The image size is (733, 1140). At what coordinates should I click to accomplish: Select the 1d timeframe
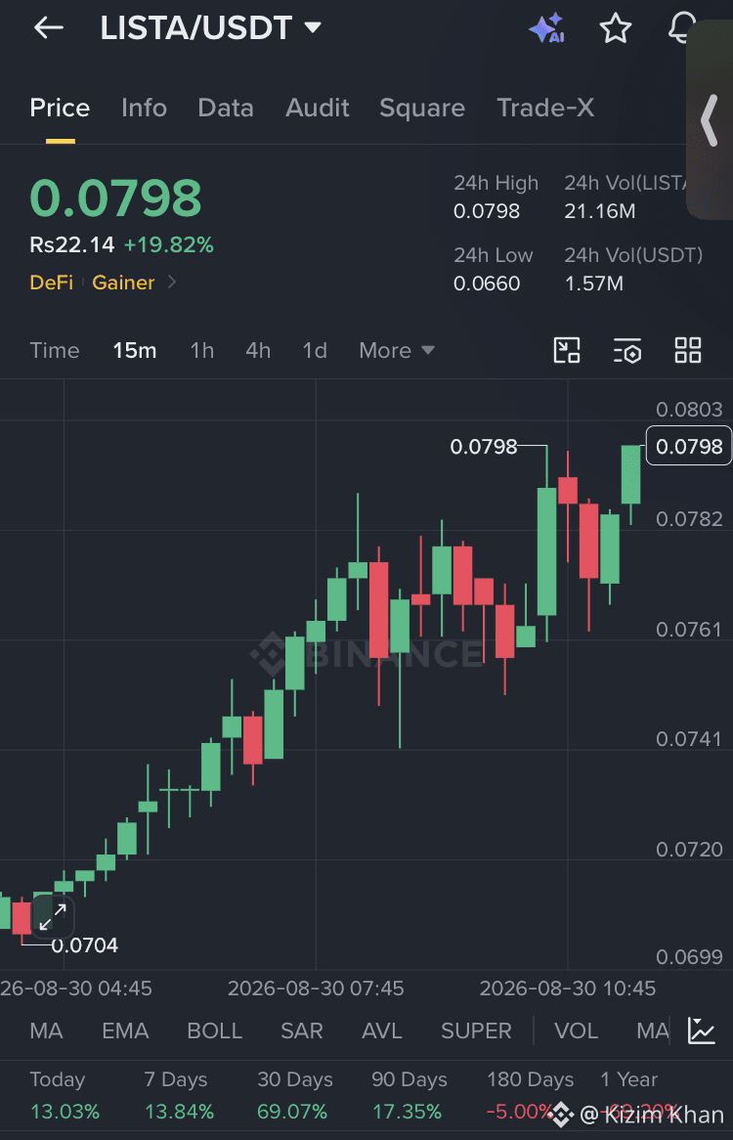coord(315,350)
